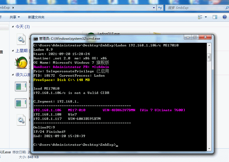Toggle the preview pane icon
This screenshot has height=162, width=229.
215,17
